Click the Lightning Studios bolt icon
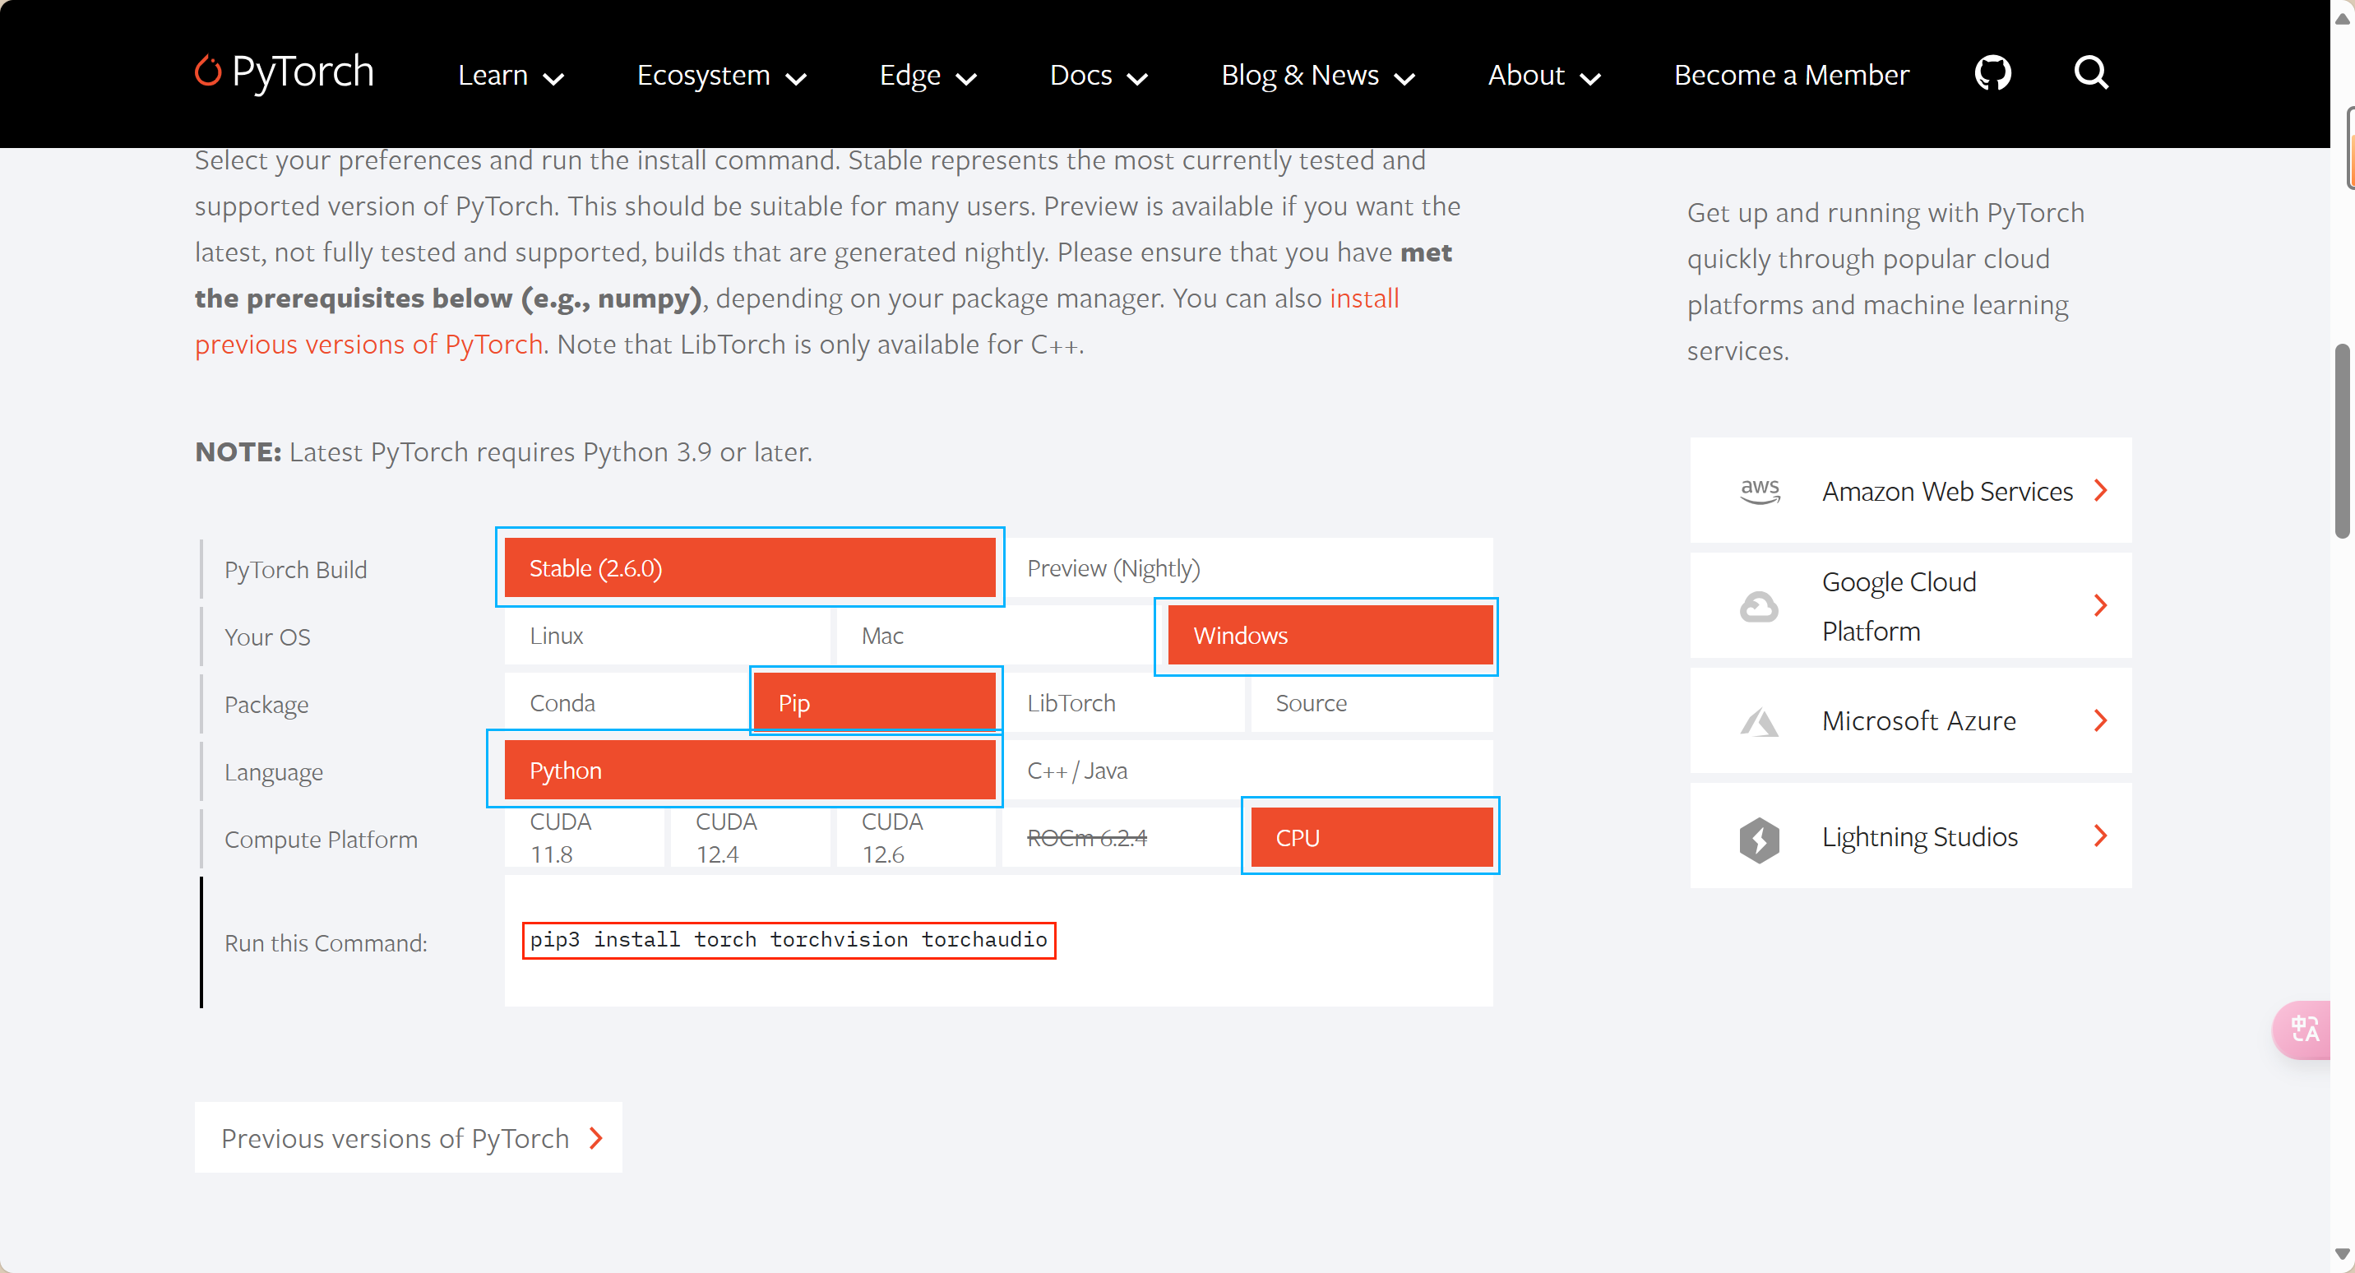2355x1273 pixels. pyautogui.click(x=1759, y=838)
